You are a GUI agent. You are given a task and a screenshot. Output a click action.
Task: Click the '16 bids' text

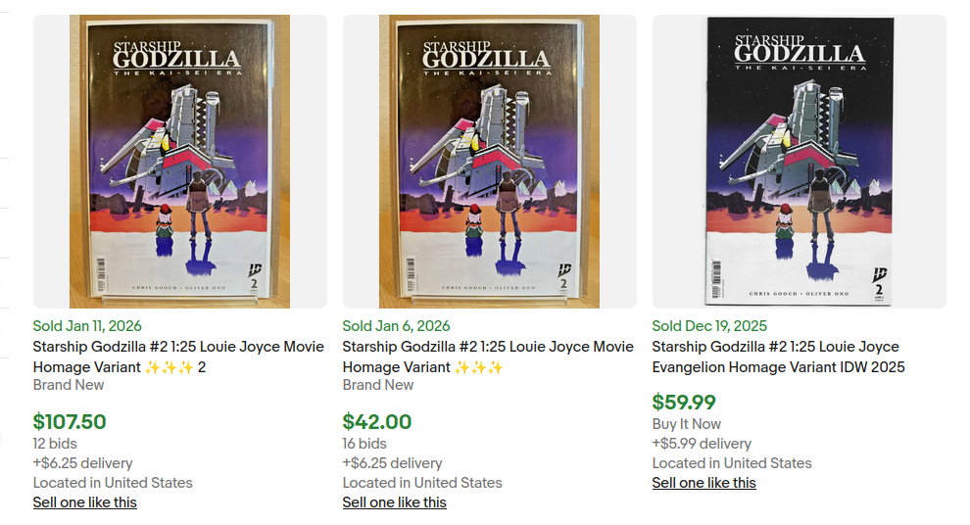click(364, 444)
